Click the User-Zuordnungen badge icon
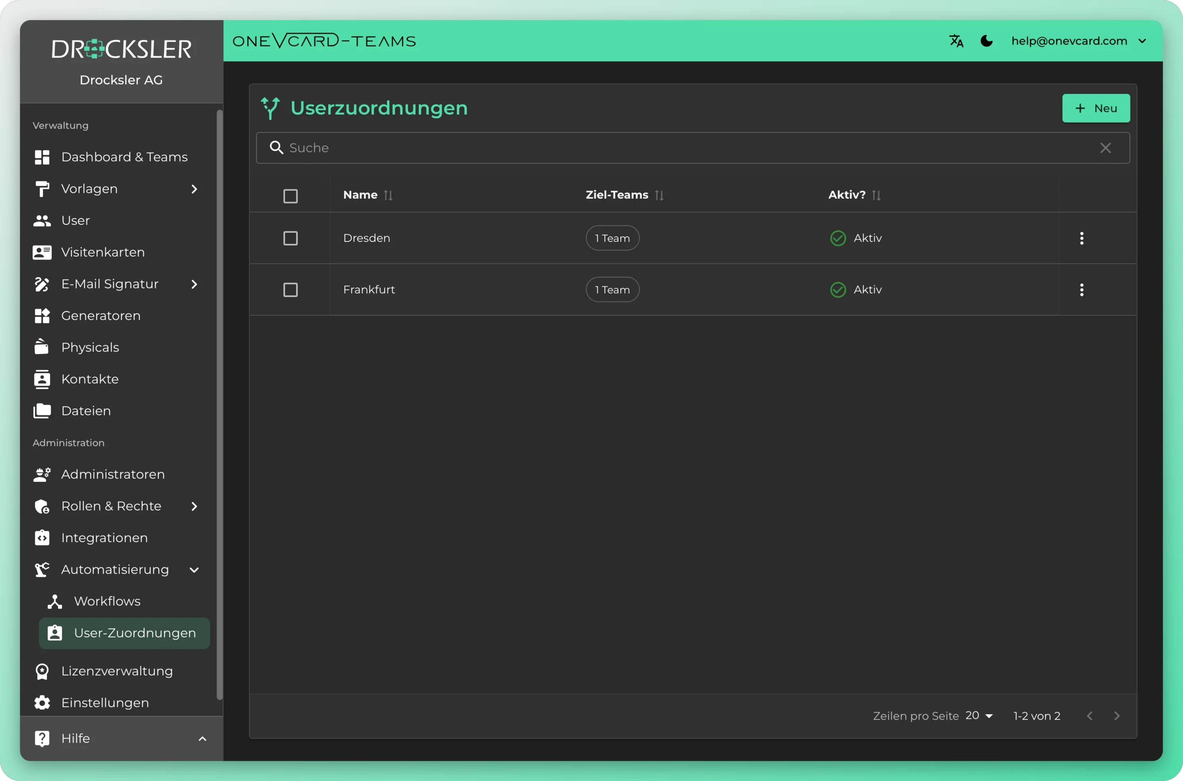1183x781 pixels. click(x=55, y=633)
